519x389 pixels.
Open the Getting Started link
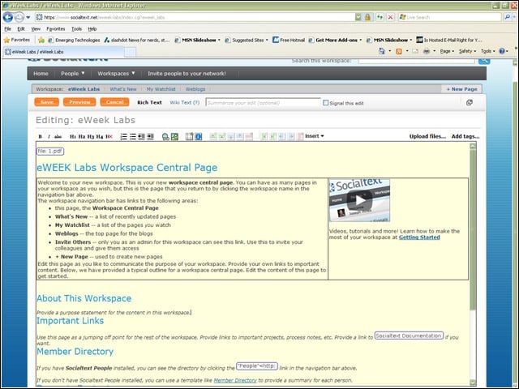click(x=419, y=237)
